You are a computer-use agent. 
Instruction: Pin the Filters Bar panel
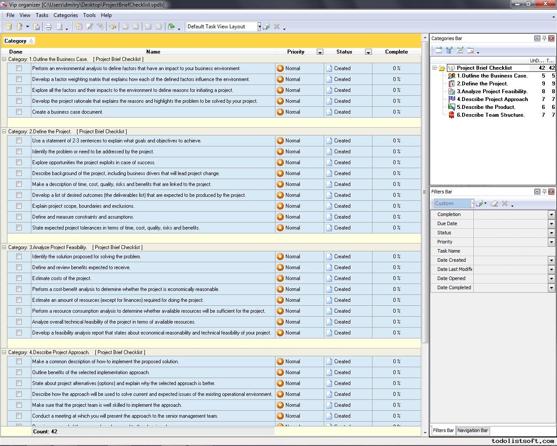click(544, 192)
